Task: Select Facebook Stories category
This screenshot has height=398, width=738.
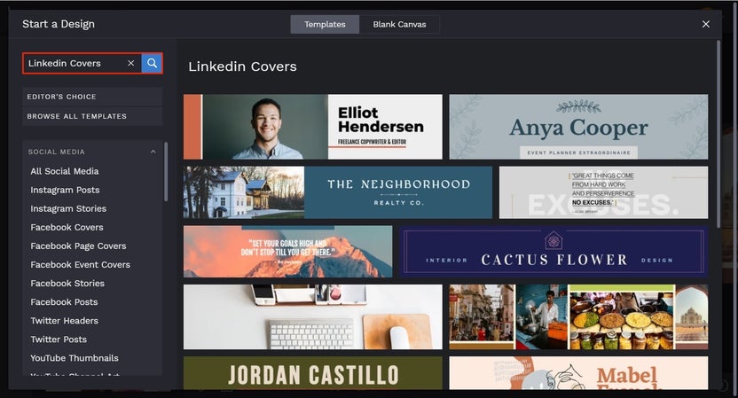Action: click(67, 284)
